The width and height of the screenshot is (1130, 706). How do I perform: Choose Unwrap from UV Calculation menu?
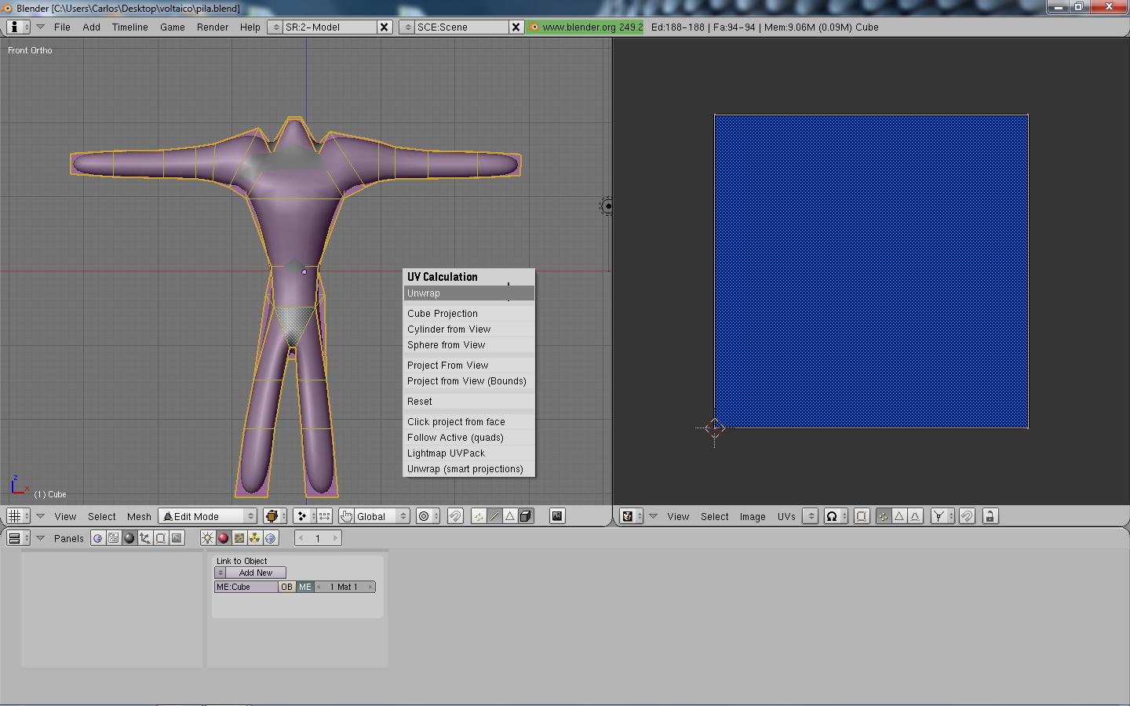pos(469,293)
